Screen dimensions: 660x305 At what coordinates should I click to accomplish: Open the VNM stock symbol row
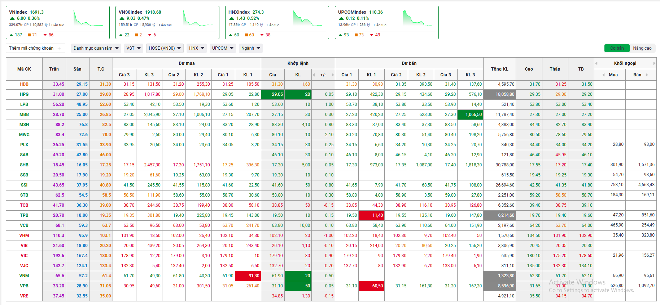[x=24, y=276]
